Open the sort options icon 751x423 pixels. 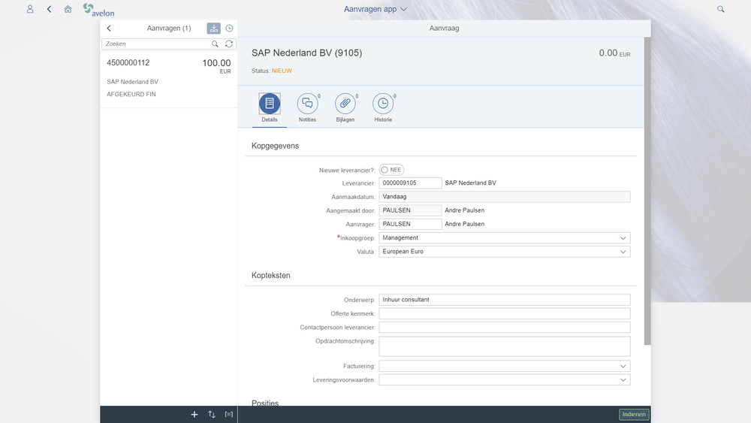[x=212, y=415]
